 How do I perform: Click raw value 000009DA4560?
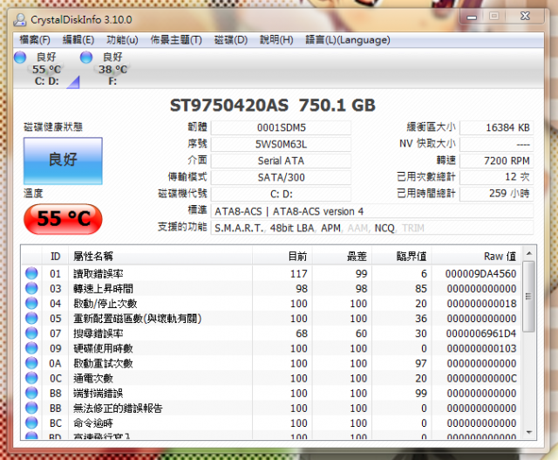pyautogui.click(x=480, y=274)
